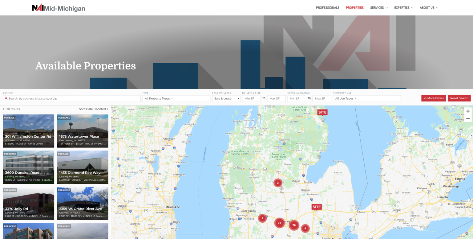Open the 301 Williamston Center Rd listing
This screenshot has width=473, height=239.
pos(29,131)
